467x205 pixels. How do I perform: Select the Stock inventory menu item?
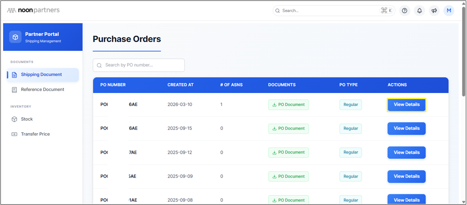click(27, 119)
